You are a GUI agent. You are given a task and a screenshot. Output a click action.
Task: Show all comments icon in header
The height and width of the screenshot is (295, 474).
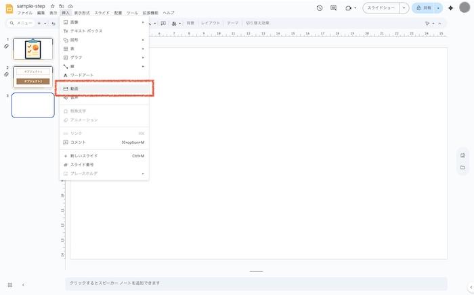pyautogui.click(x=333, y=8)
